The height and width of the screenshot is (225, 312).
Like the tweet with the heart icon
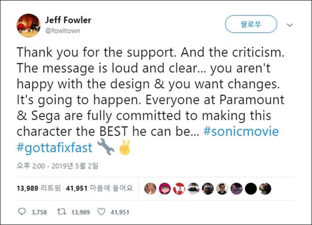click(101, 212)
